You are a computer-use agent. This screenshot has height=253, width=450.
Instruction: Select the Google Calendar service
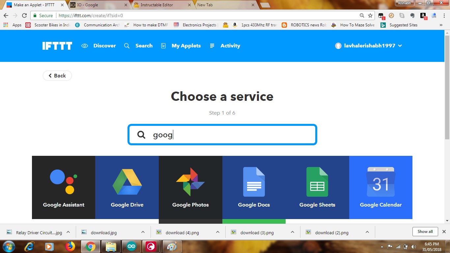[x=381, y=187]
